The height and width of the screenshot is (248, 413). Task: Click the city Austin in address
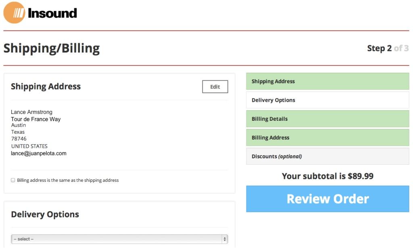pyautogui.click(x=19, y=125)
